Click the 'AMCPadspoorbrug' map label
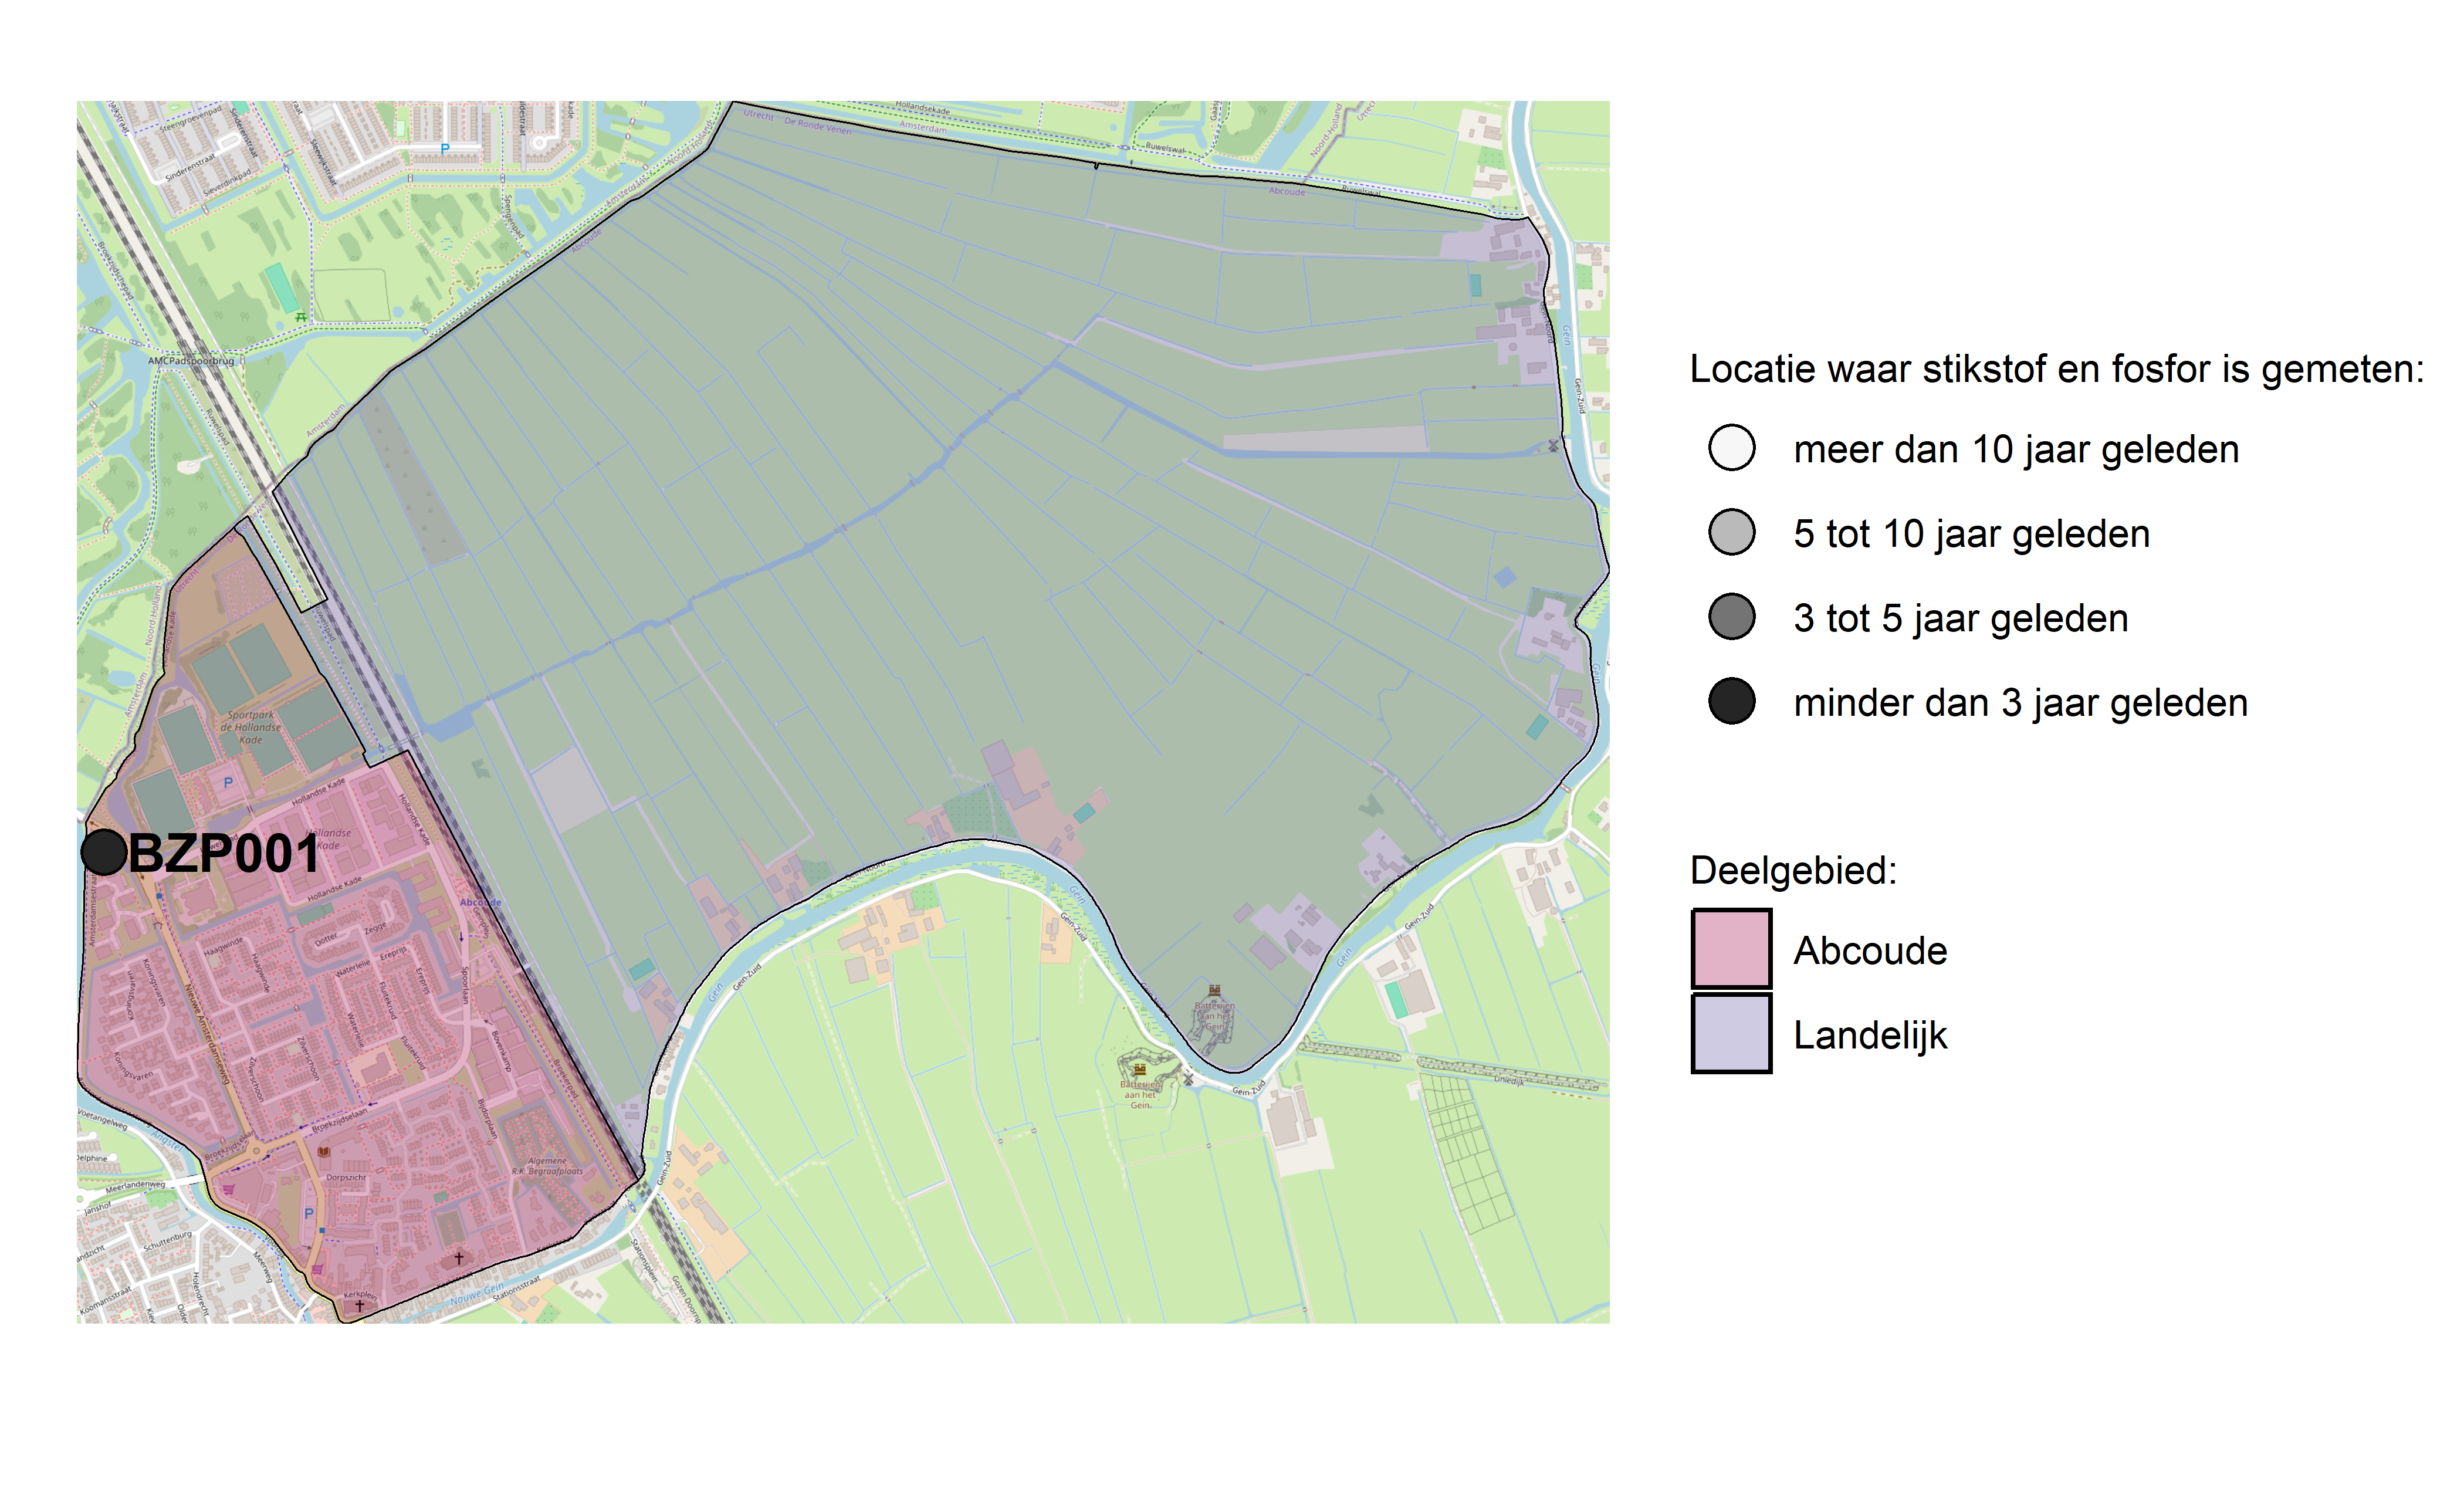2464x1502 pixels. pos(191,361)
